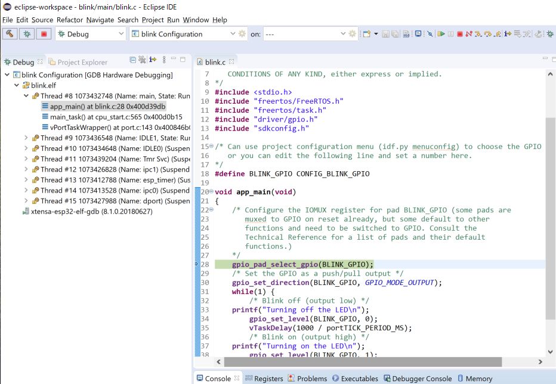Switch to the Problems tab
556x384 pixels.
click(308, 378)
